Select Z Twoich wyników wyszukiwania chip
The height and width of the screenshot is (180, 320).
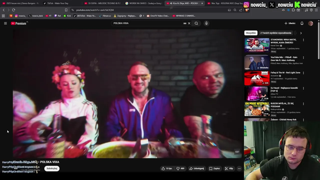click(276, 33)
